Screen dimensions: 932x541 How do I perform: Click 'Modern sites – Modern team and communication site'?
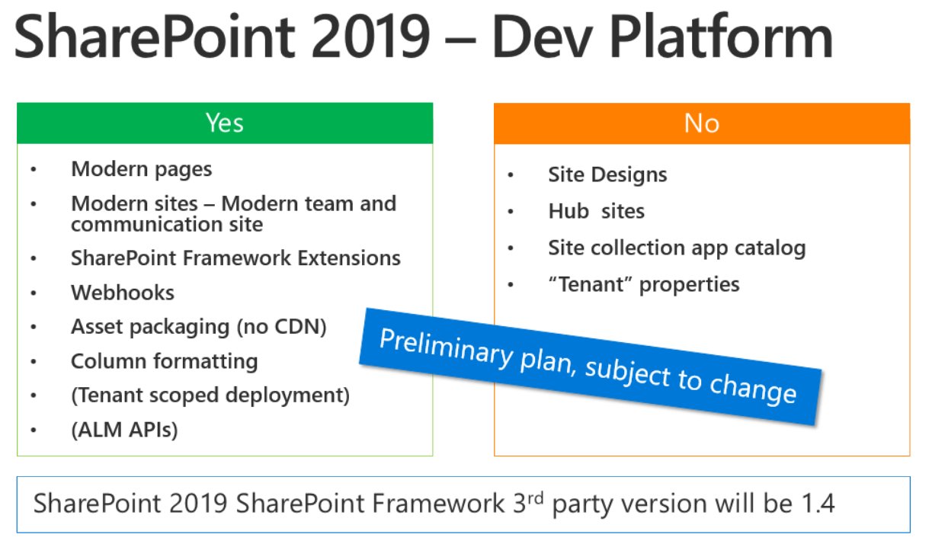coord(234,214)
